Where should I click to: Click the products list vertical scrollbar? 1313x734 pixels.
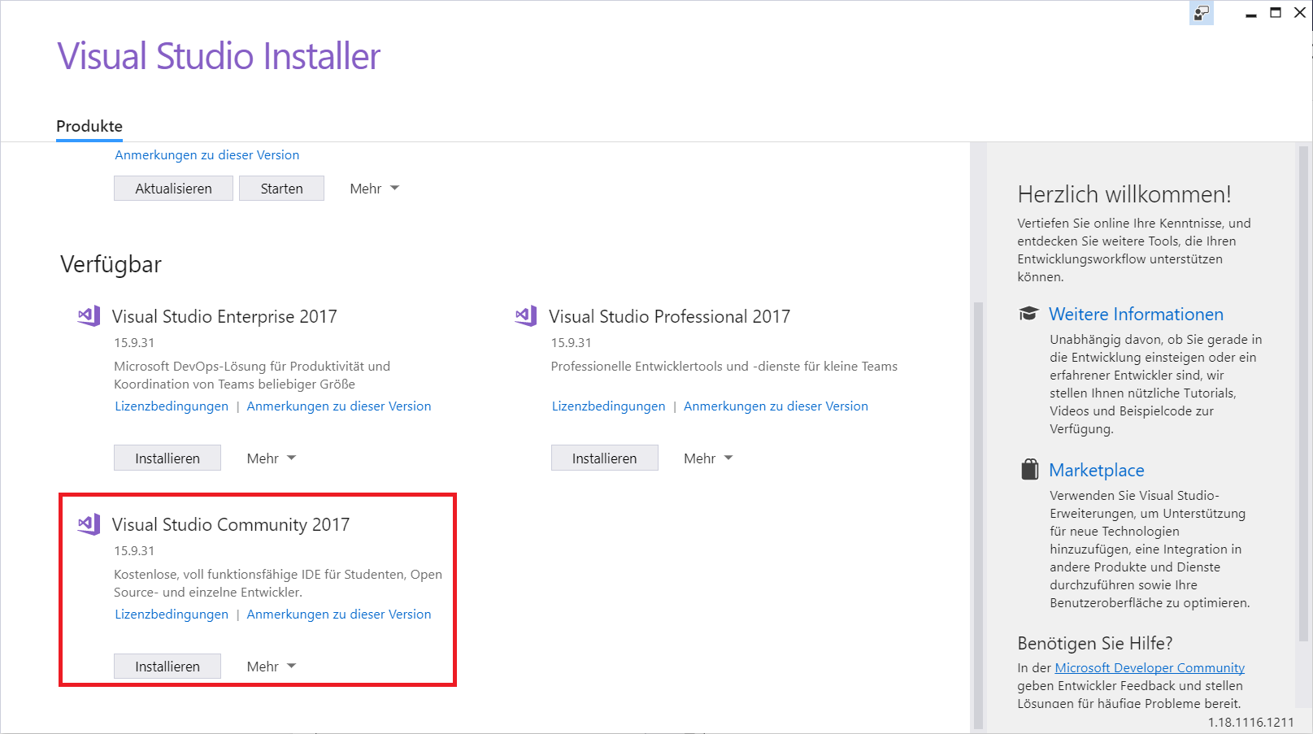(x=978, y=515)
